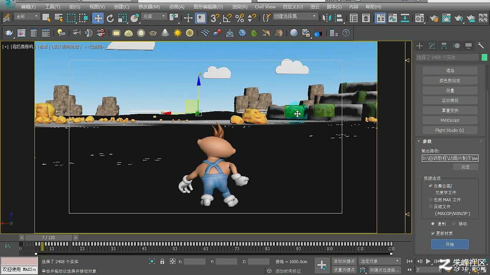This screenshot has width=490, height=275.
Task: Click the HF hair icon
Action: (266, 33)
